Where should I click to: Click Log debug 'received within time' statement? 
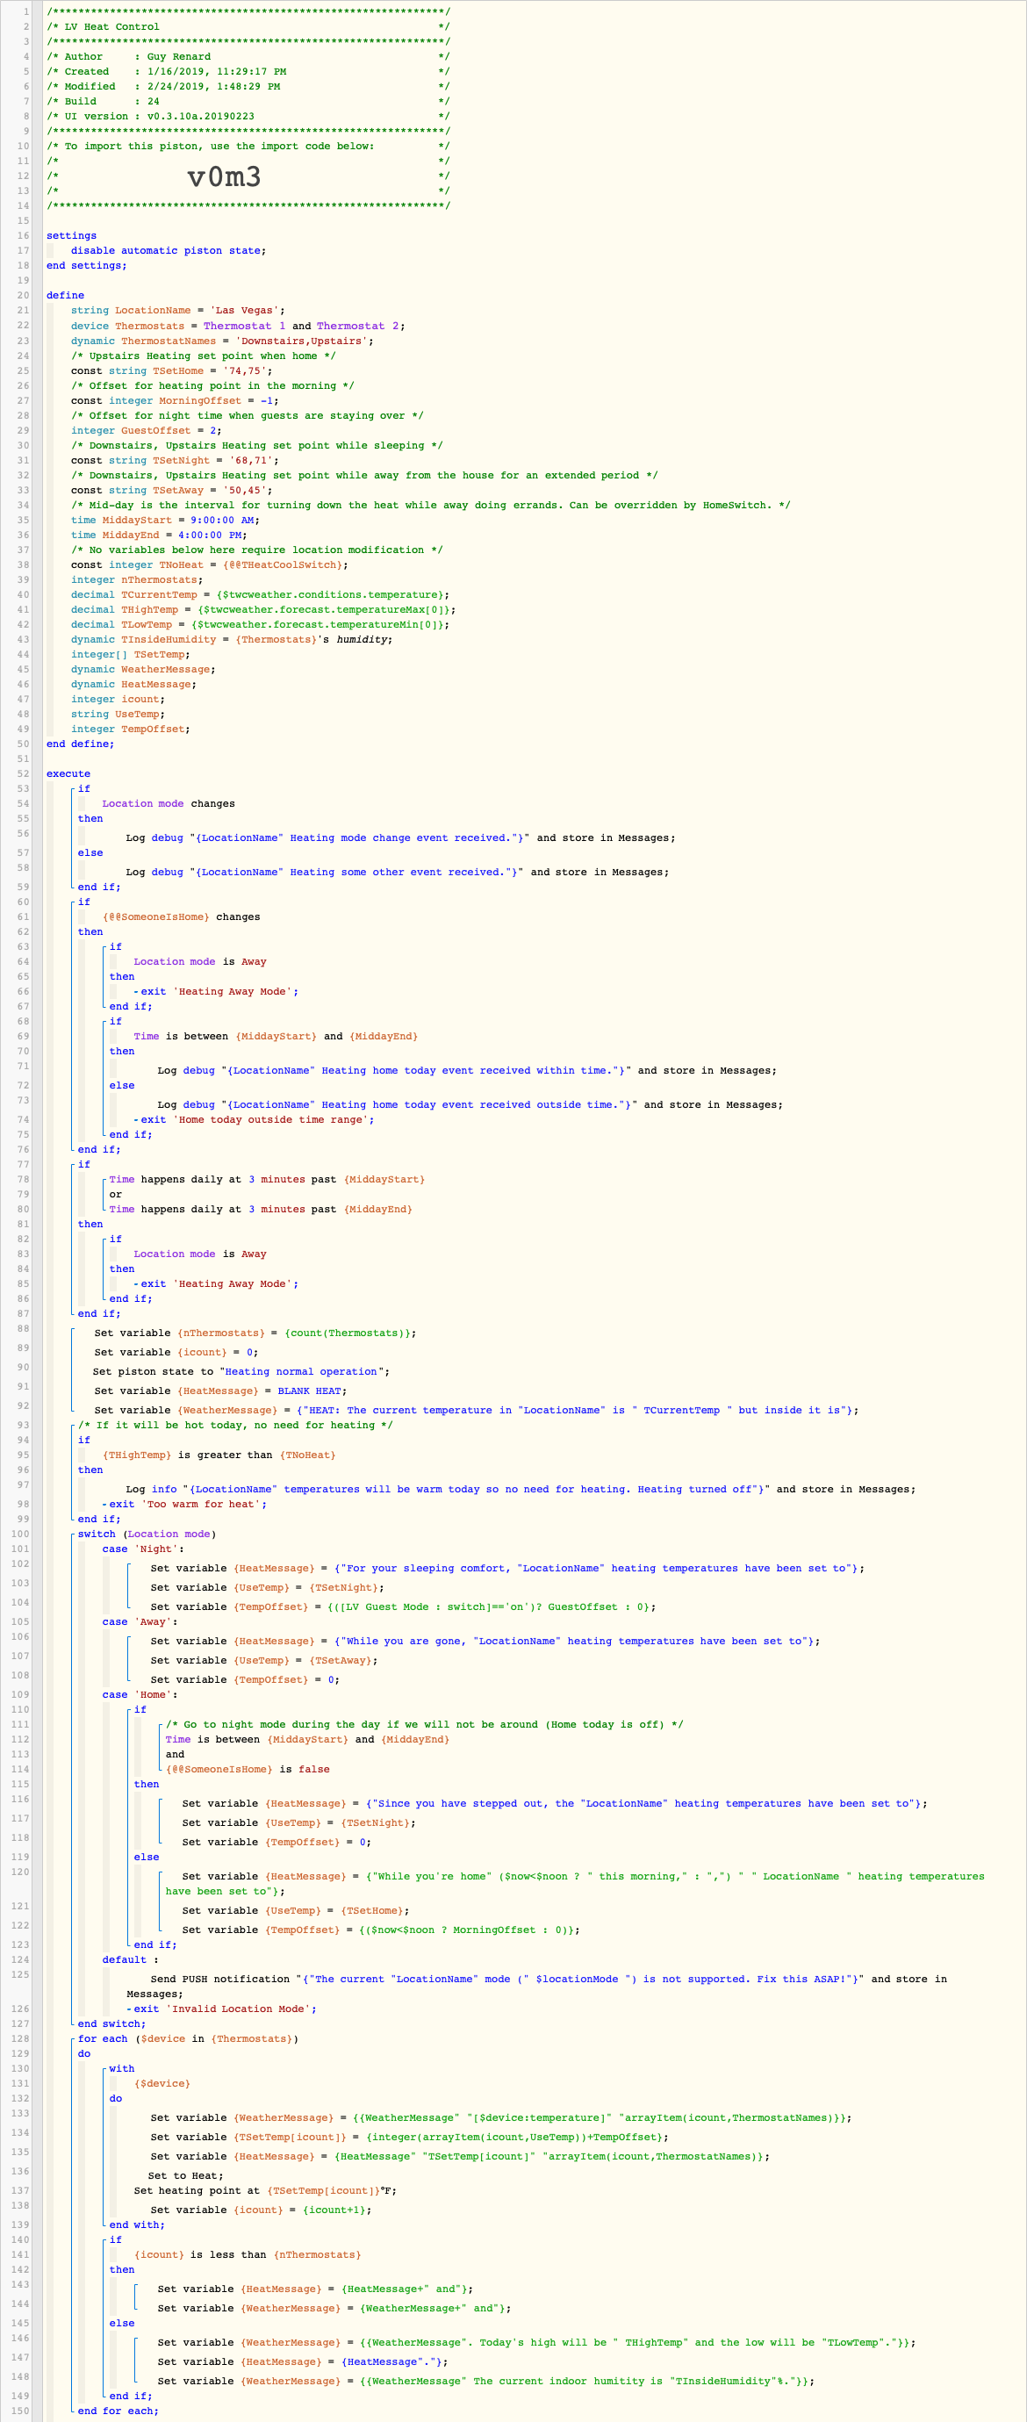467,1071
